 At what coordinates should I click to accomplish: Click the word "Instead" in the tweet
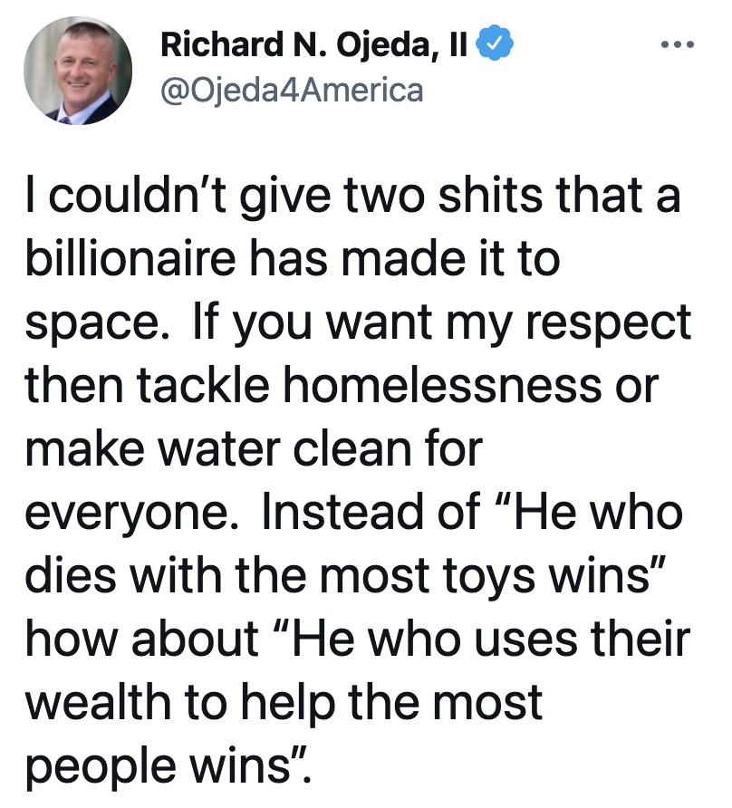(x=344, y=511)
